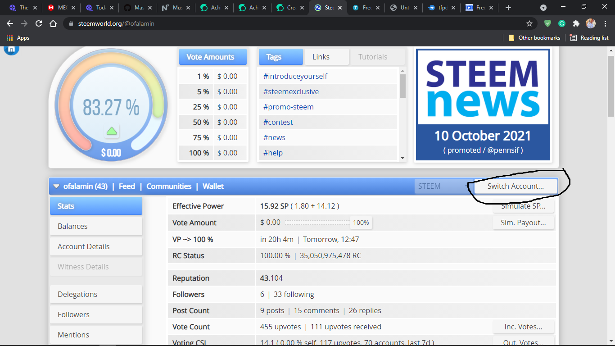Open the Feed link
The width and height of the screenshot is (615, 346).
pyautogui.click(x=127, y=186)
